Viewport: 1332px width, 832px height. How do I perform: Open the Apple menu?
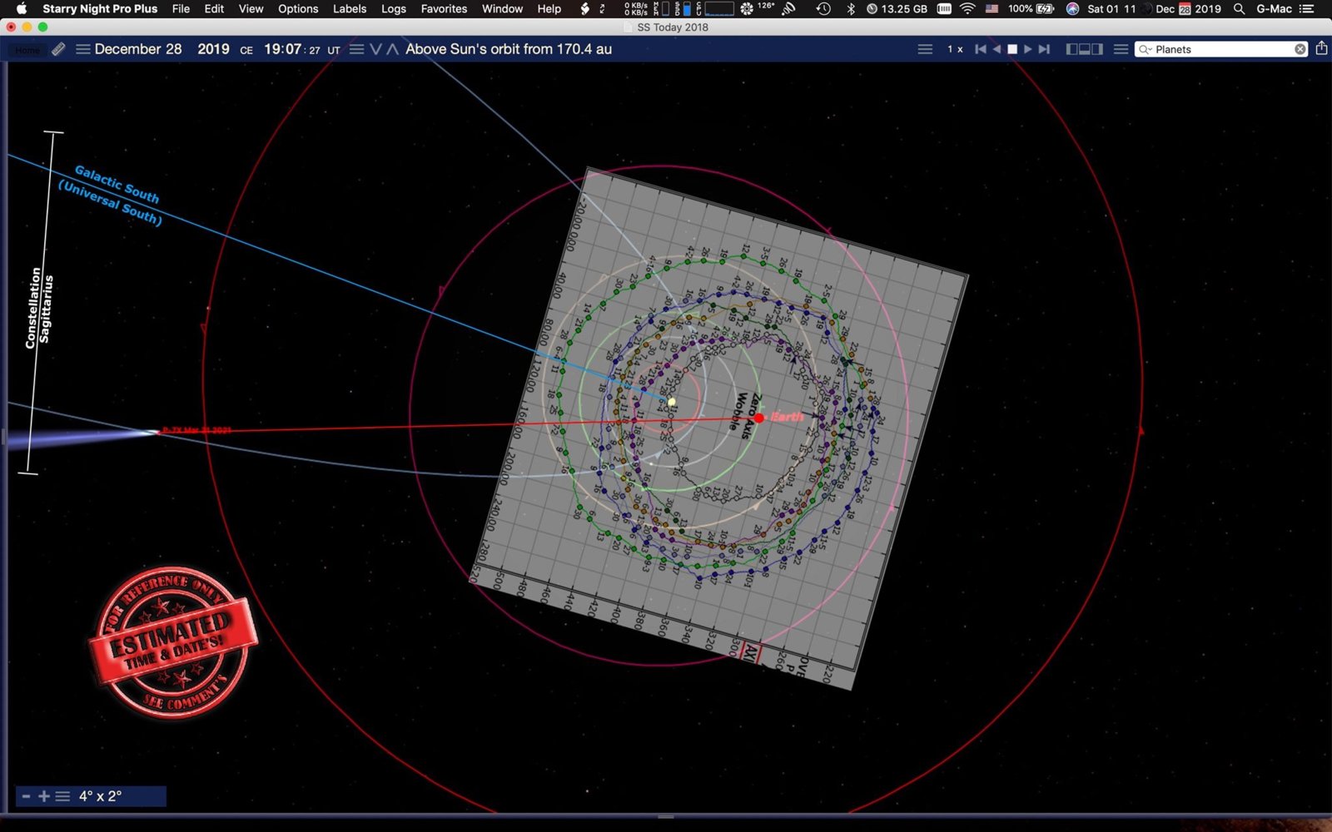click(22, 8)
